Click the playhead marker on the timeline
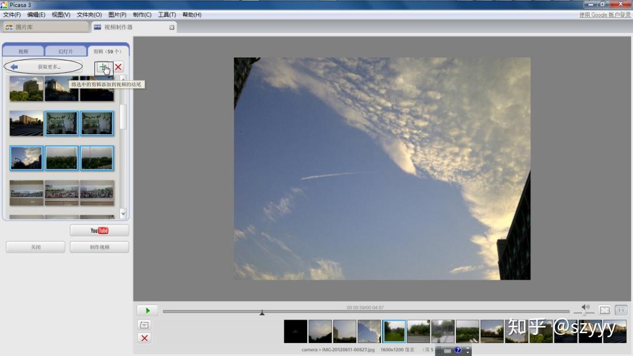The image size is (633, 356). (262, 313)
